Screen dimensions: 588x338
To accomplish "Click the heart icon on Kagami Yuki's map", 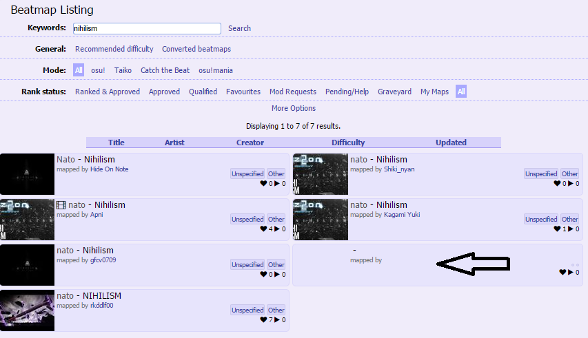I will (557, 229).
